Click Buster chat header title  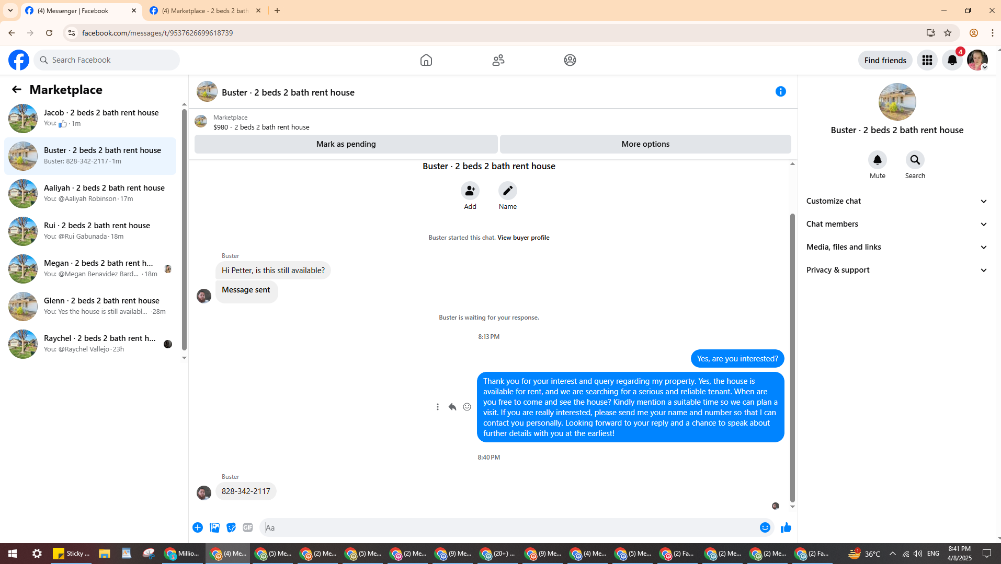click(x=288, y=92)
